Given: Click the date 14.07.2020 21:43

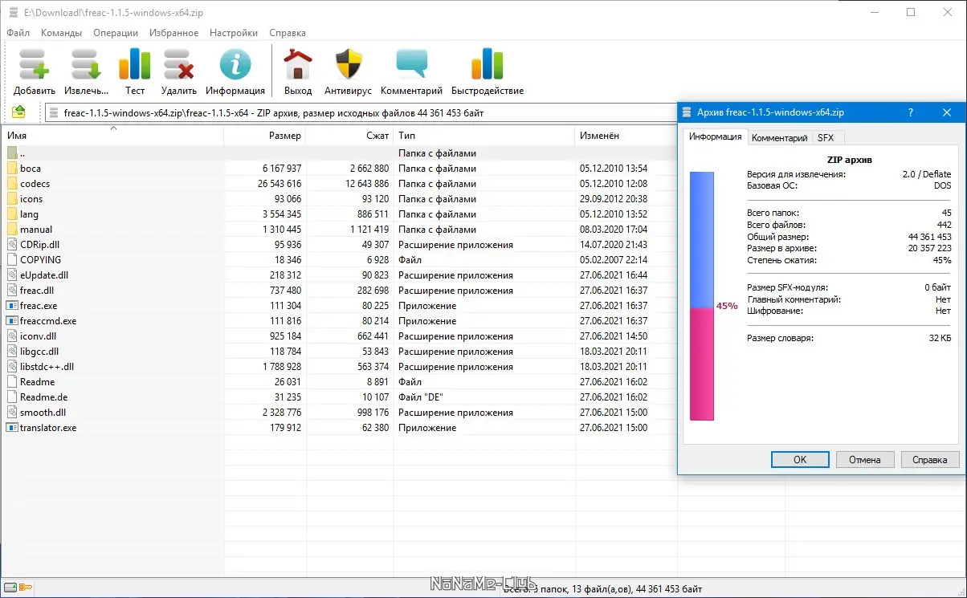Looking at the screenshot, I should point(614,245).
